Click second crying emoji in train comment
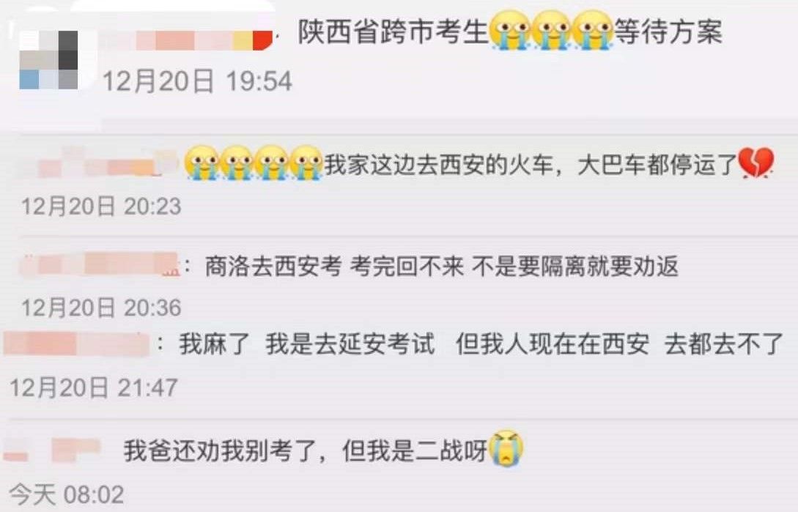Image resolution: width=798 pixels, height=512 pixels. [236, 163]
